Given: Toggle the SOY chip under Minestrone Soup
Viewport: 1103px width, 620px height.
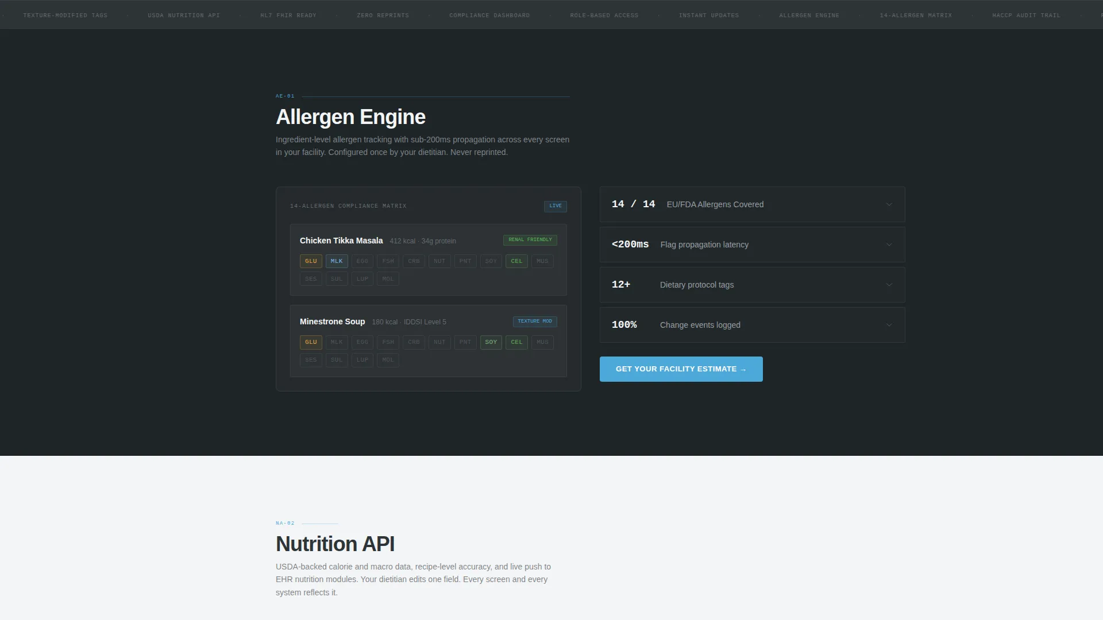Looking at the screenshot, I should coord(491,342).
